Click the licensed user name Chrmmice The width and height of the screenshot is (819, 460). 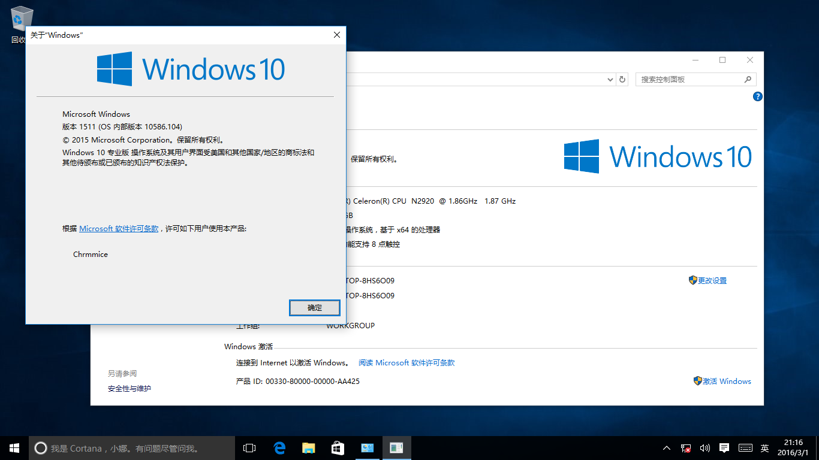click(x=91, y=255)
